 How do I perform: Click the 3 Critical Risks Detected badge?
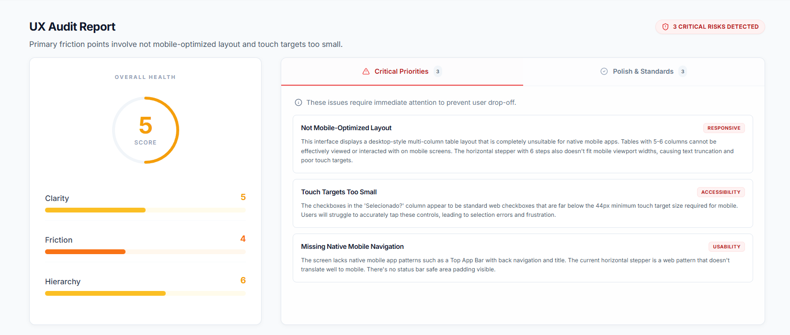point(710,27)
